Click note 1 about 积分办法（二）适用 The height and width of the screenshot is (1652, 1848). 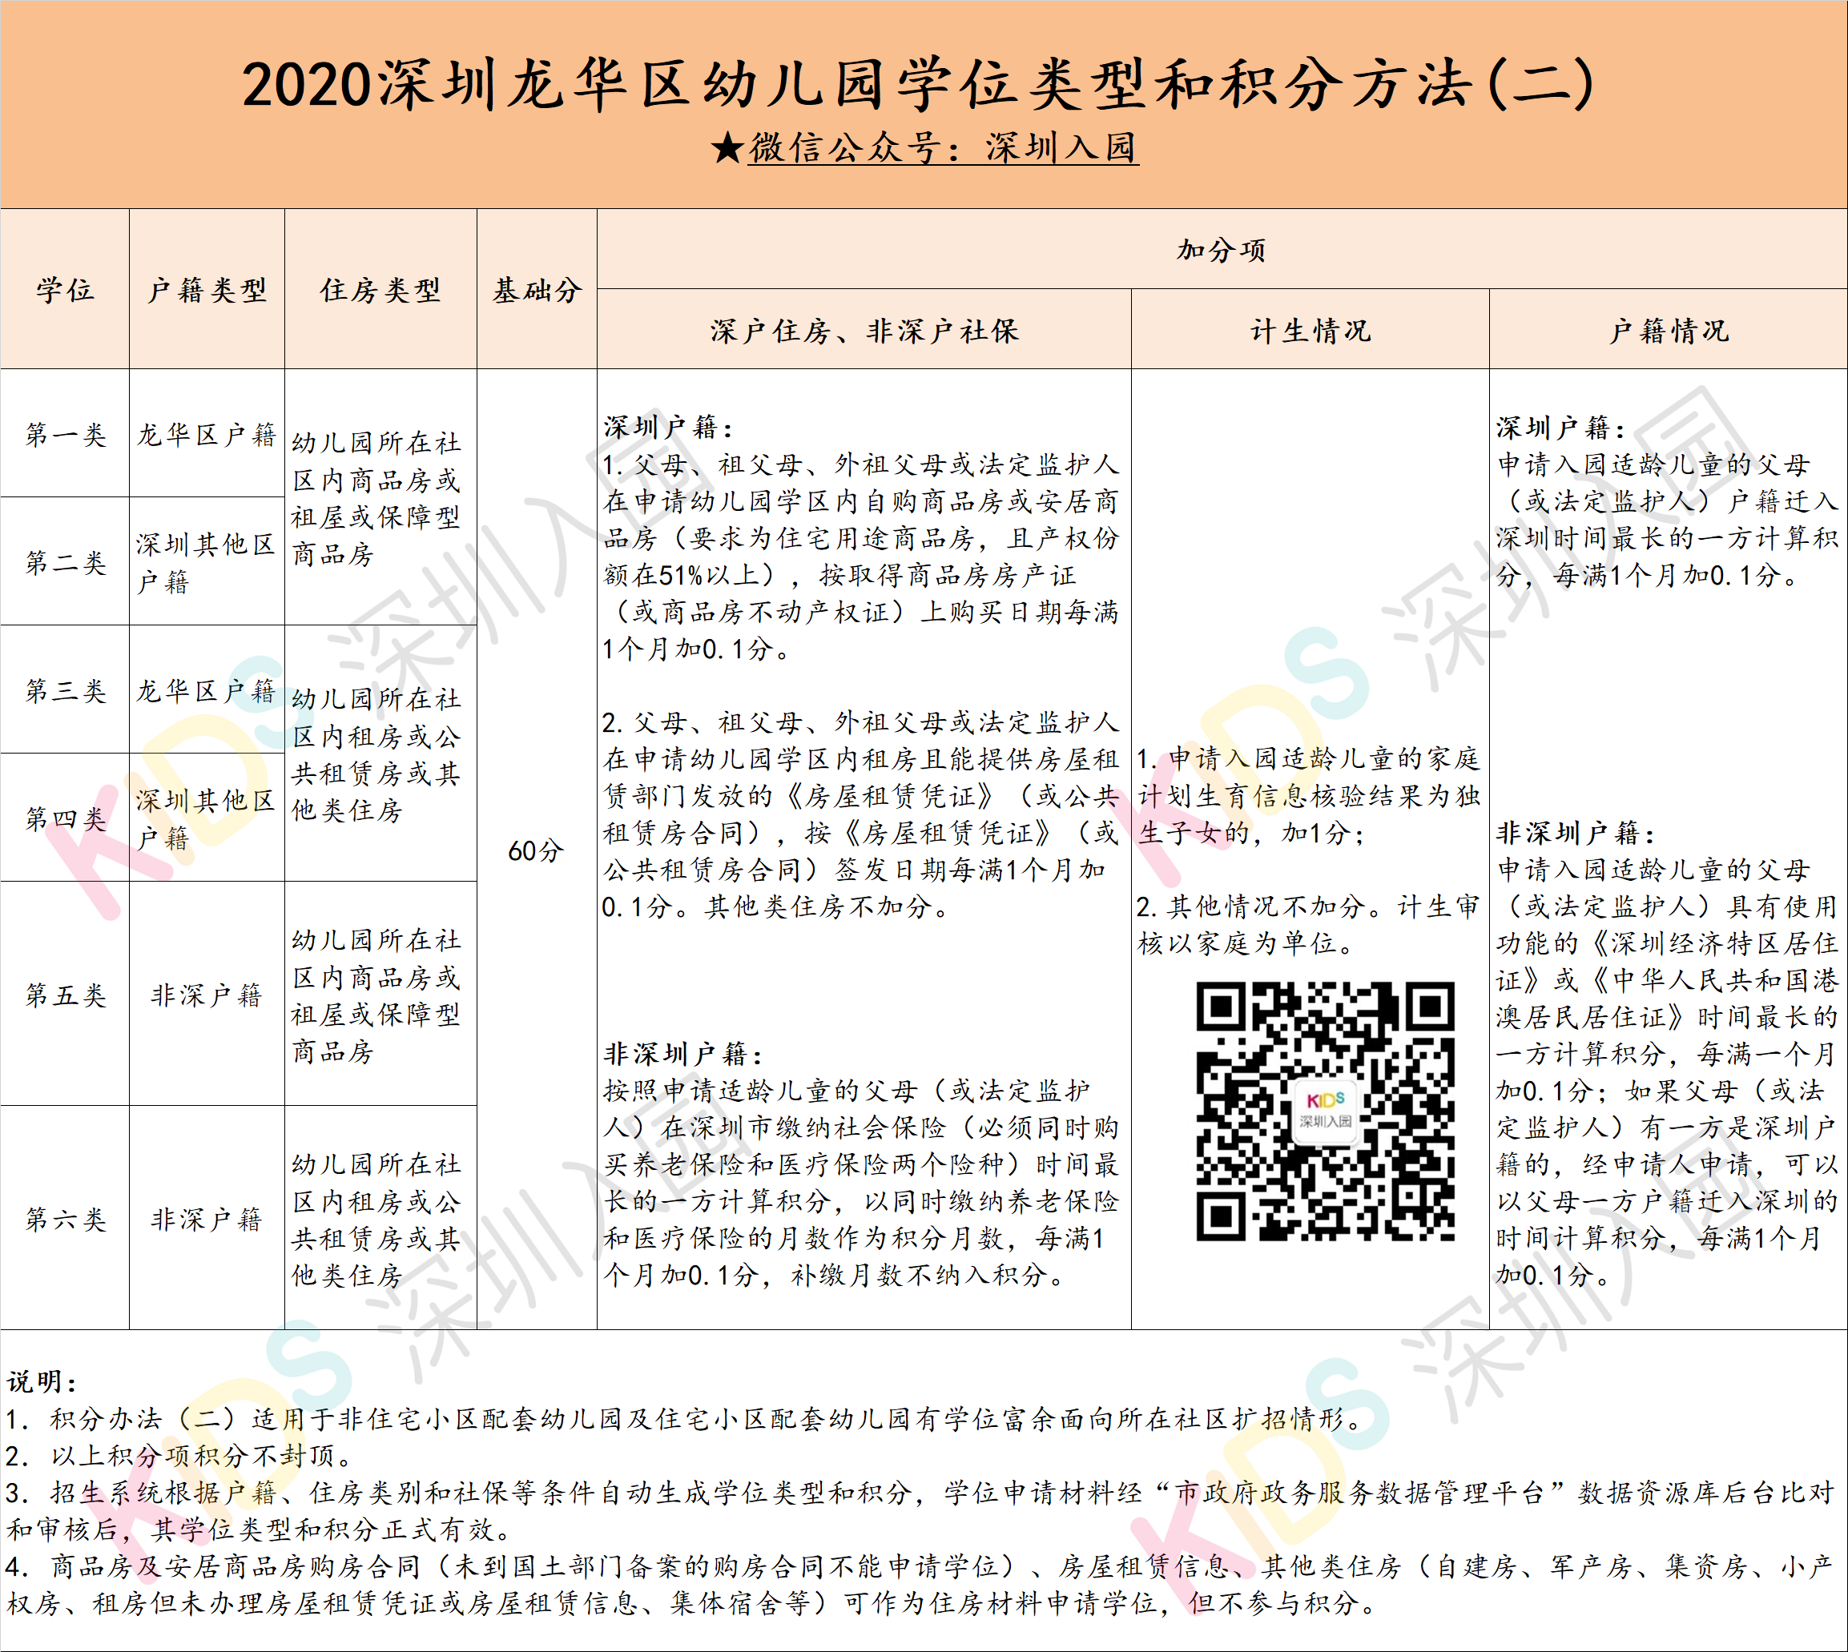[686, 1418]
